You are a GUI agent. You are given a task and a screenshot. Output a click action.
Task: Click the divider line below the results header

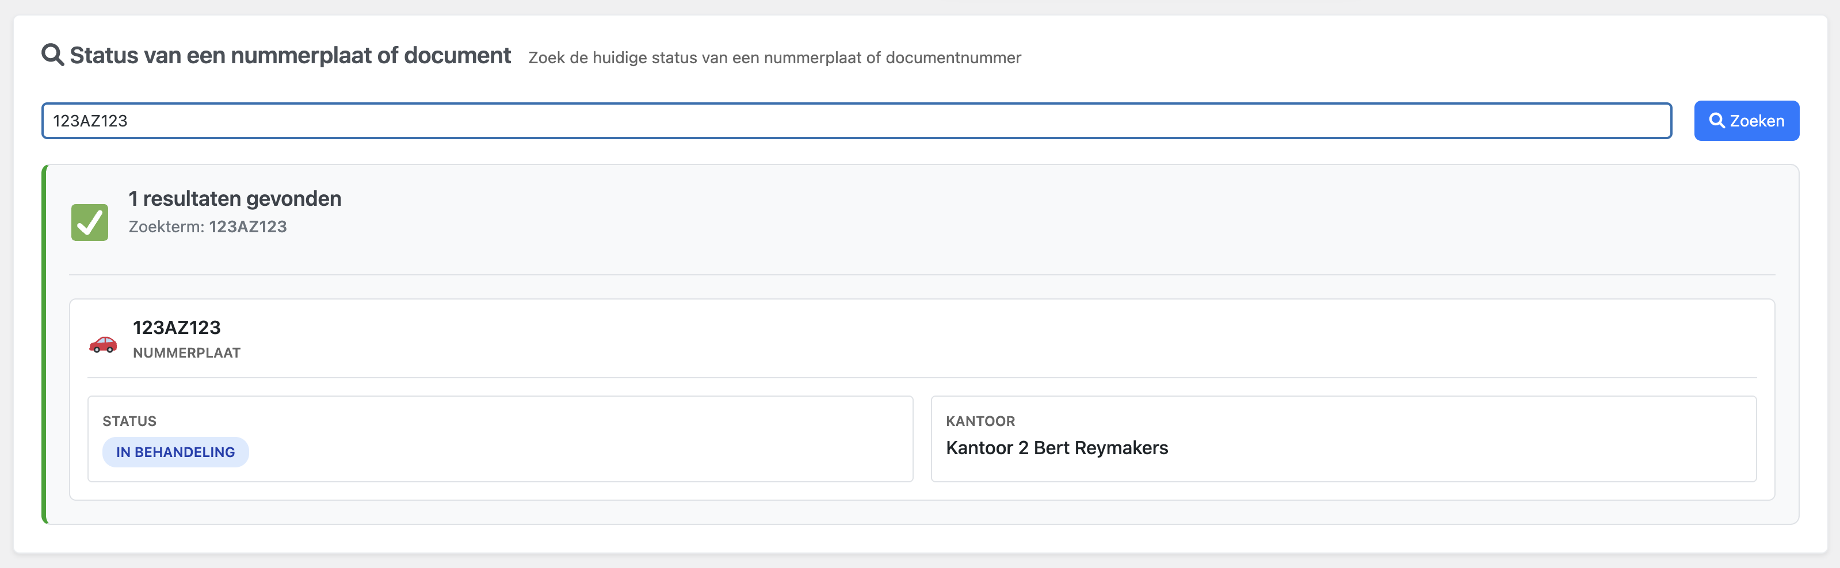coord(921,275)
